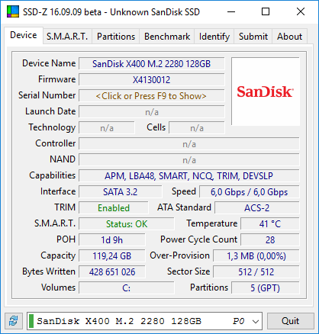319x334 pixels.
Task: Click the S.M.A.R.T. Status: OK field
Action: coord(127,224)
